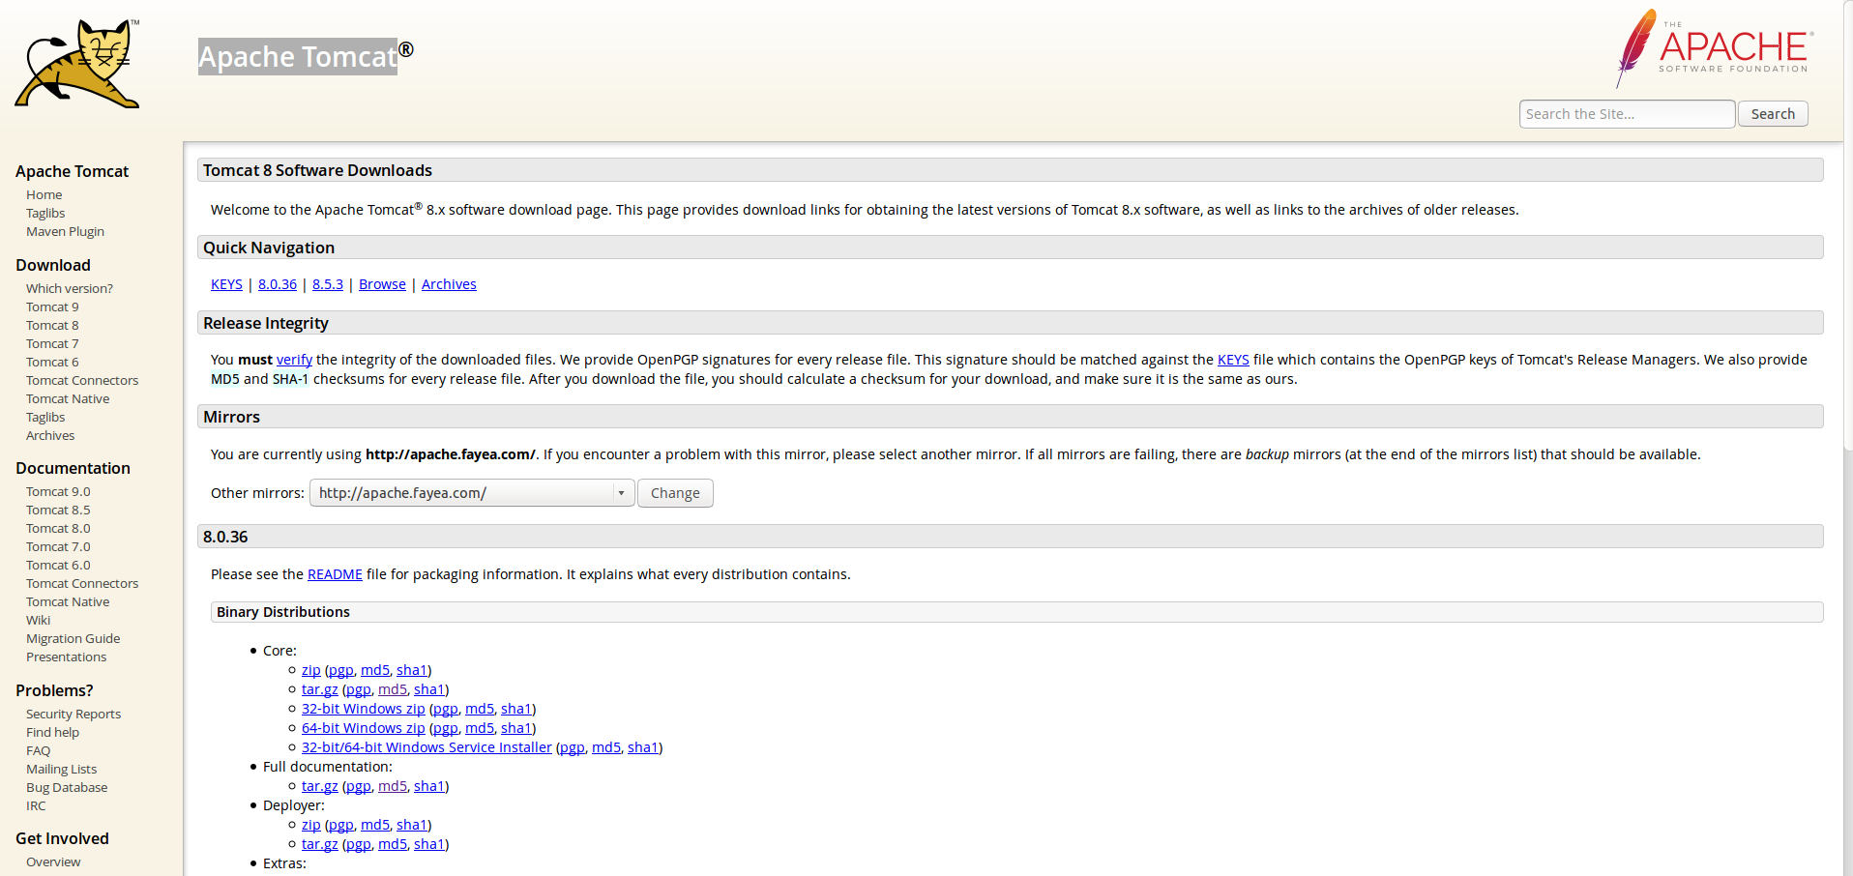Open the Other mirrors dropdown

[472, 493]
